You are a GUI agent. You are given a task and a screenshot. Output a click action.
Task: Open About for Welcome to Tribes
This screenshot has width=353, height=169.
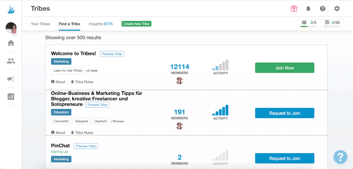[x=58, y=82]
